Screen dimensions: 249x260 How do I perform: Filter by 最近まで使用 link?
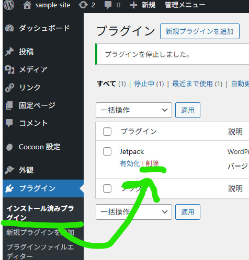pos(193,84)
